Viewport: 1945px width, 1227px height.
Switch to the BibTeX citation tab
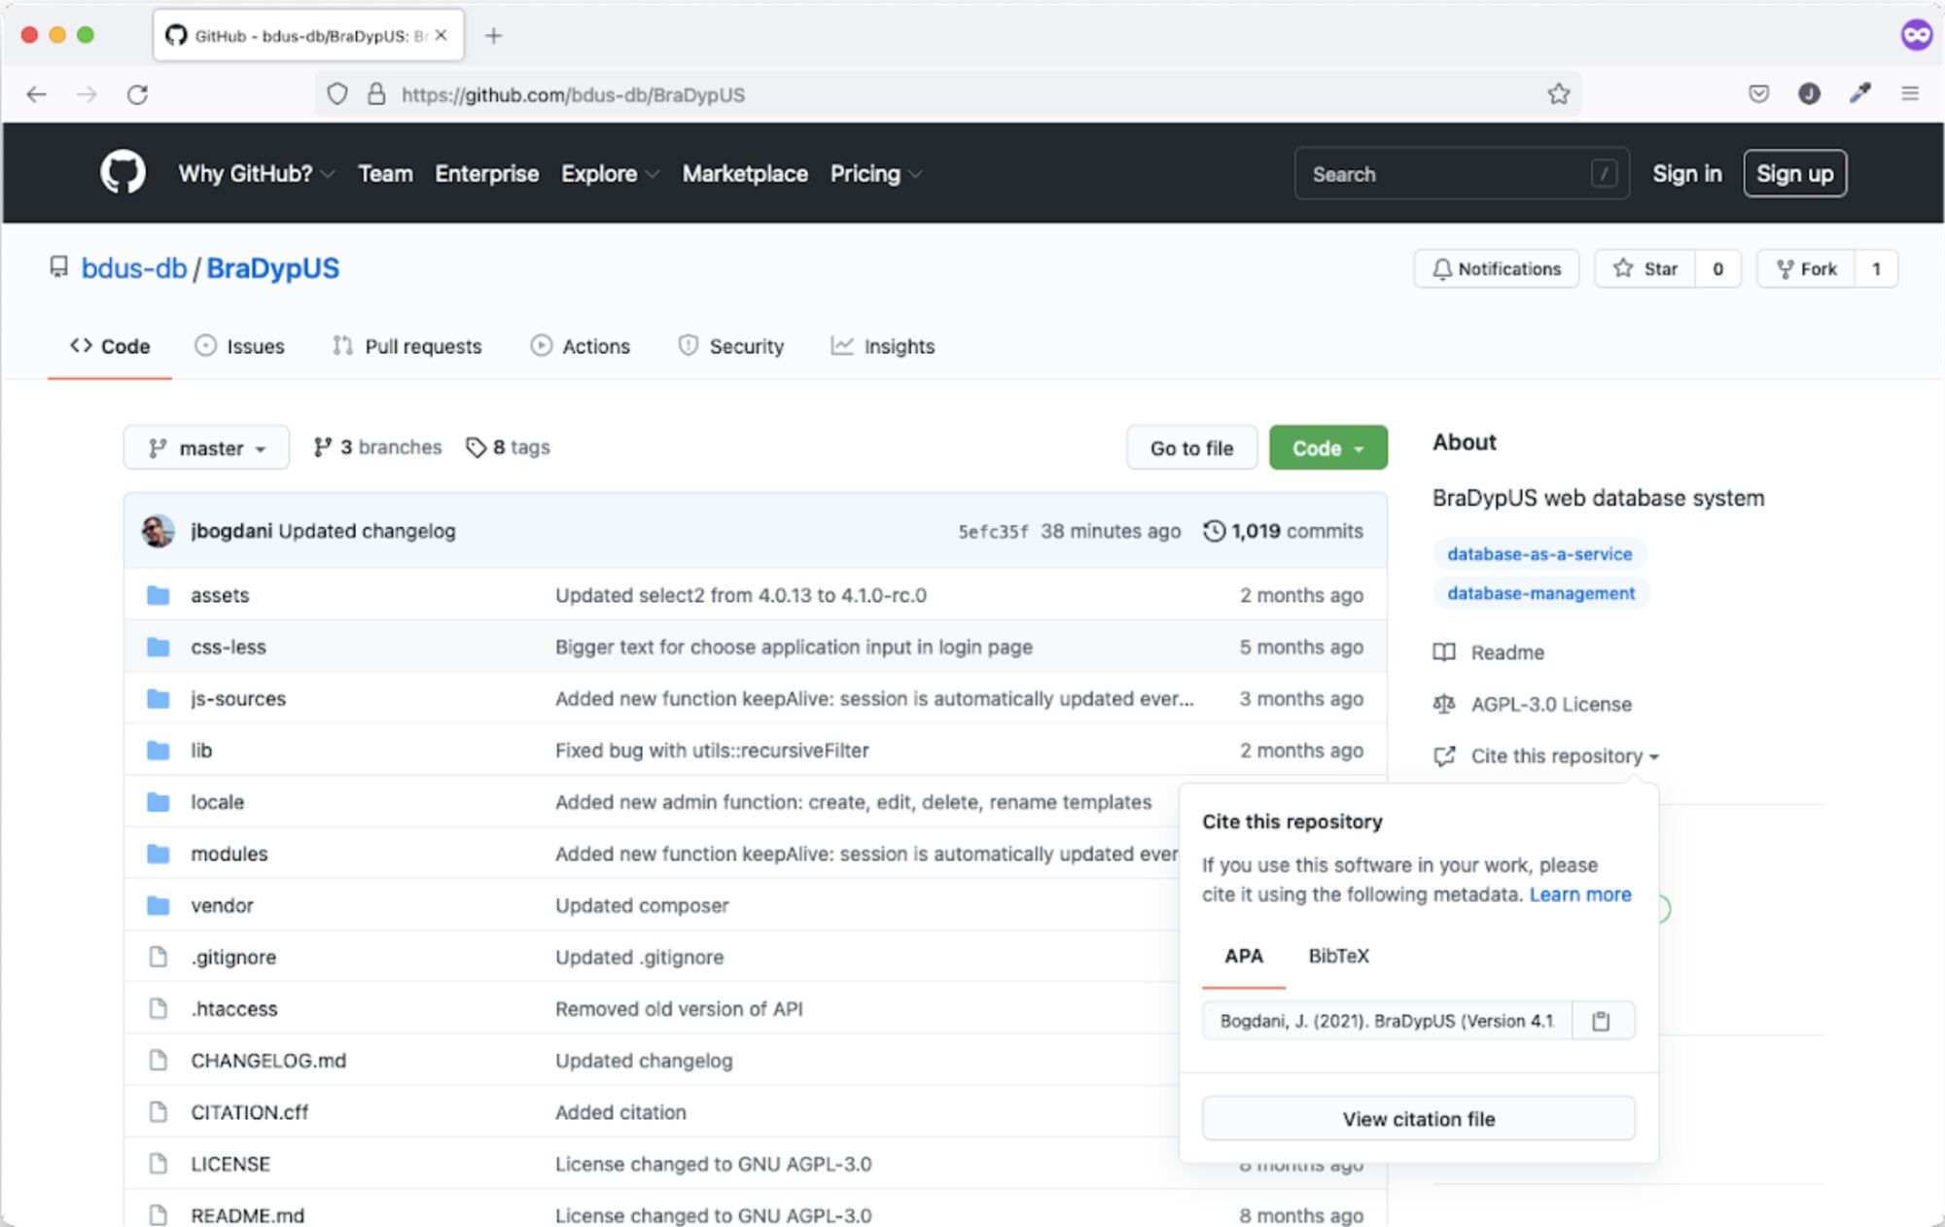click(x=1339, y=957)
